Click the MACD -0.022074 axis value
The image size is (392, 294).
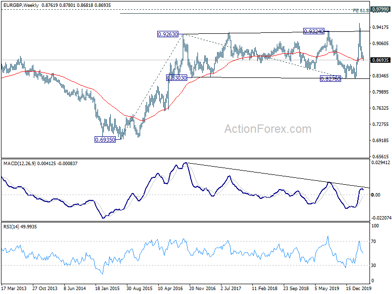coord(381,218)
